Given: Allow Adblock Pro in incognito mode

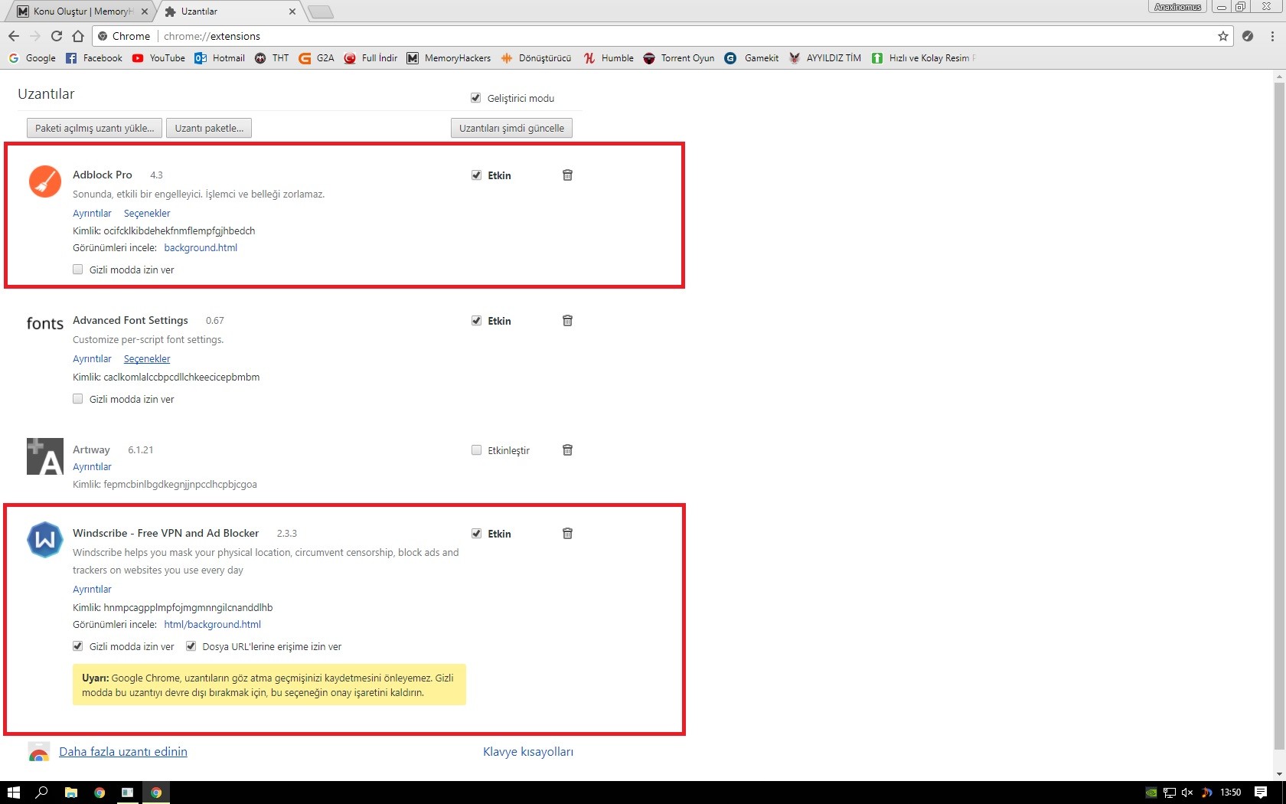Looking at the screenshot, I should (x=77, y=270).
